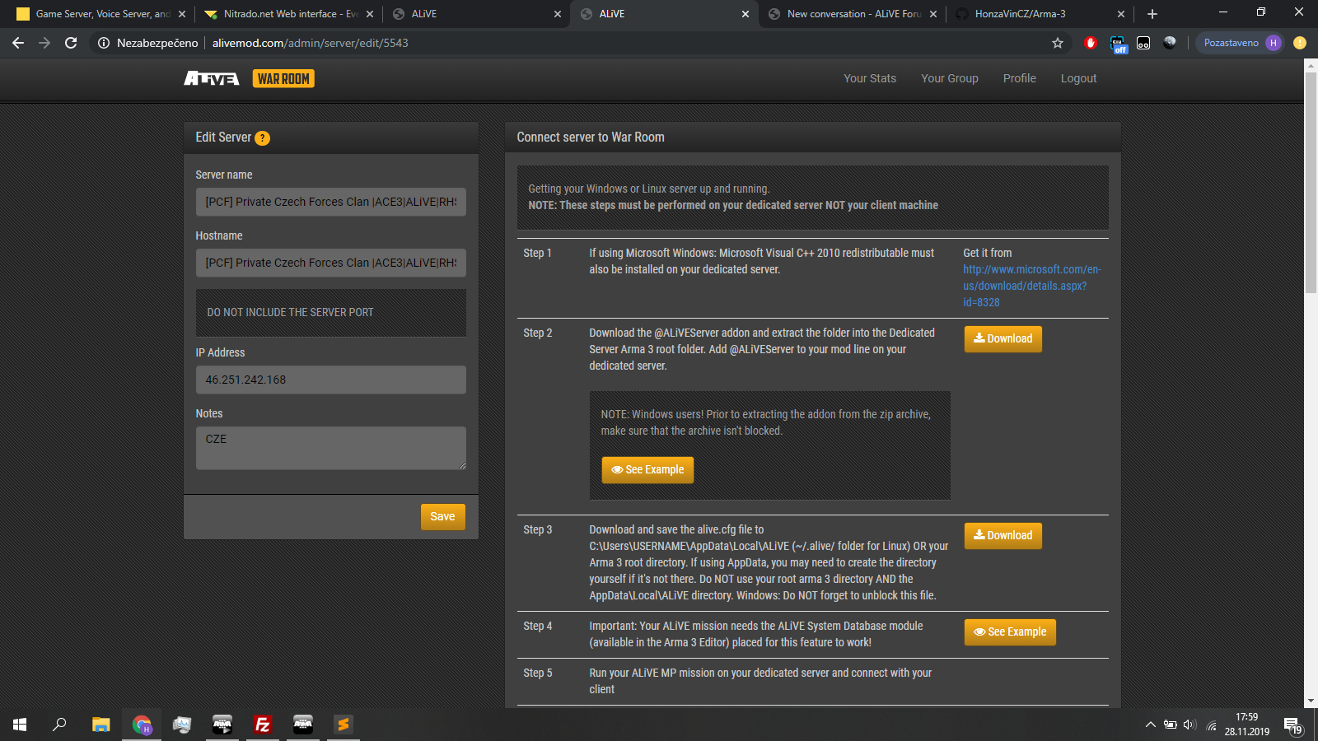The image size is (1318, 741).
Task: Close the Nitrado.net Web interface tab
Action: 370,14
